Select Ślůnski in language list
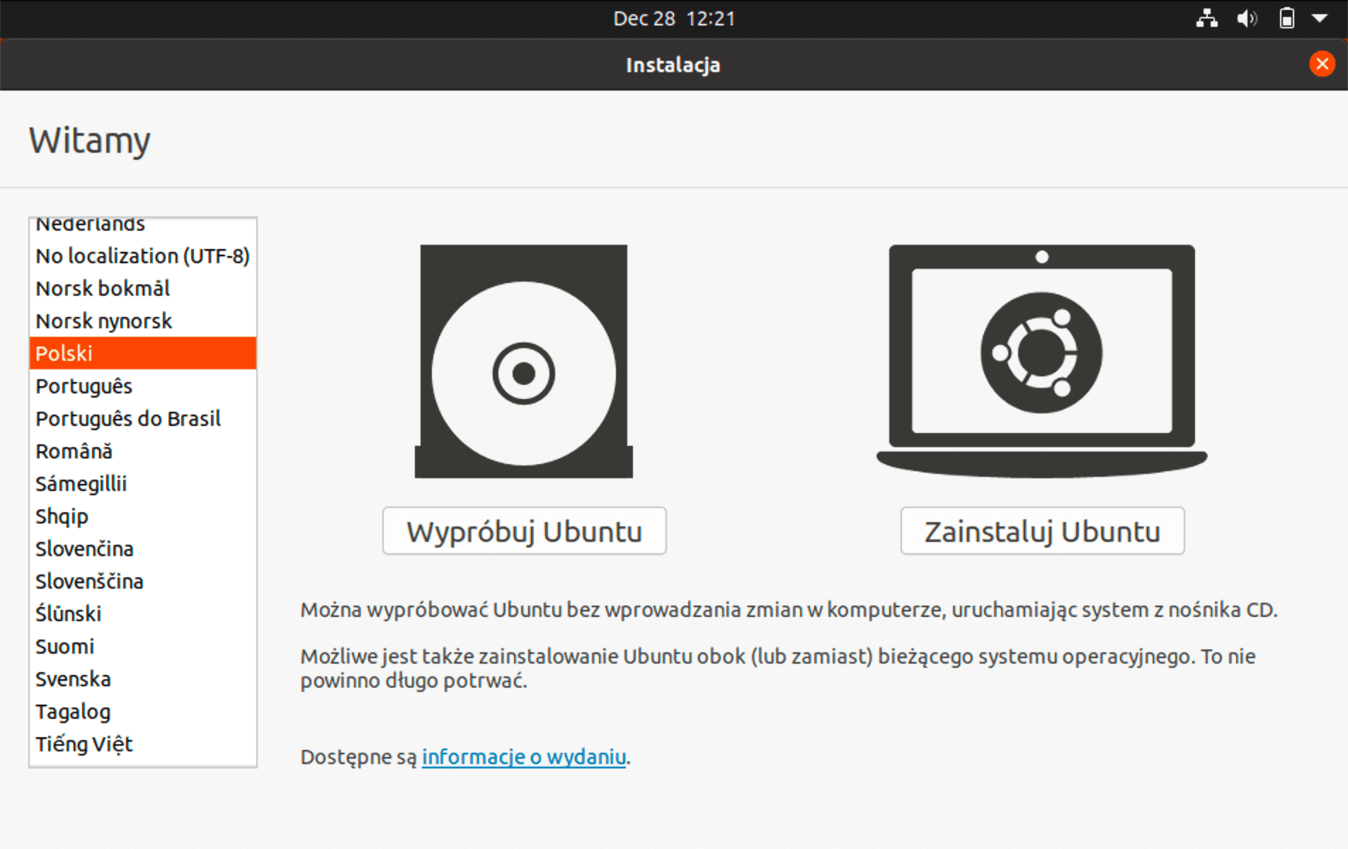Screen dimensions: 1348x849 [x=143, y=613]
